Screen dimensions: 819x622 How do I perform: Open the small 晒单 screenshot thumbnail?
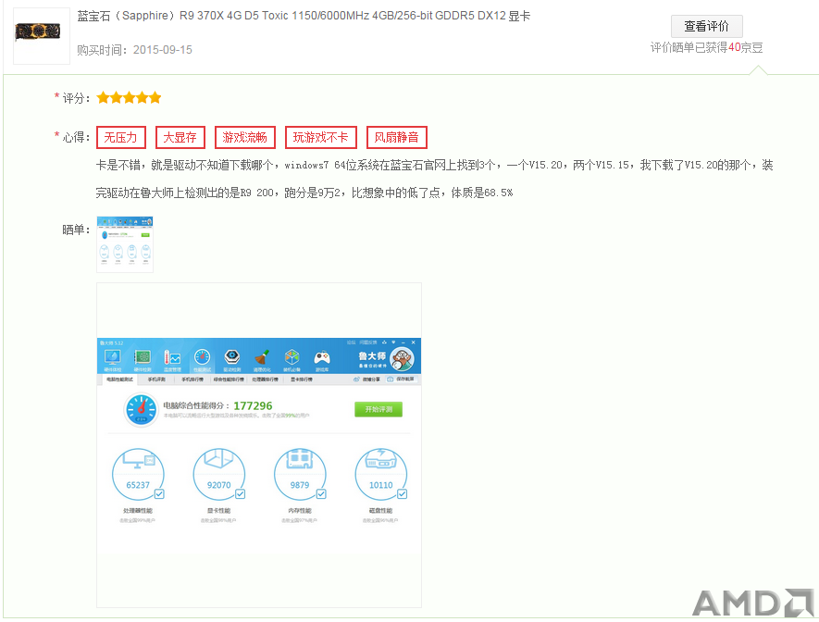[x=125, y=243]
